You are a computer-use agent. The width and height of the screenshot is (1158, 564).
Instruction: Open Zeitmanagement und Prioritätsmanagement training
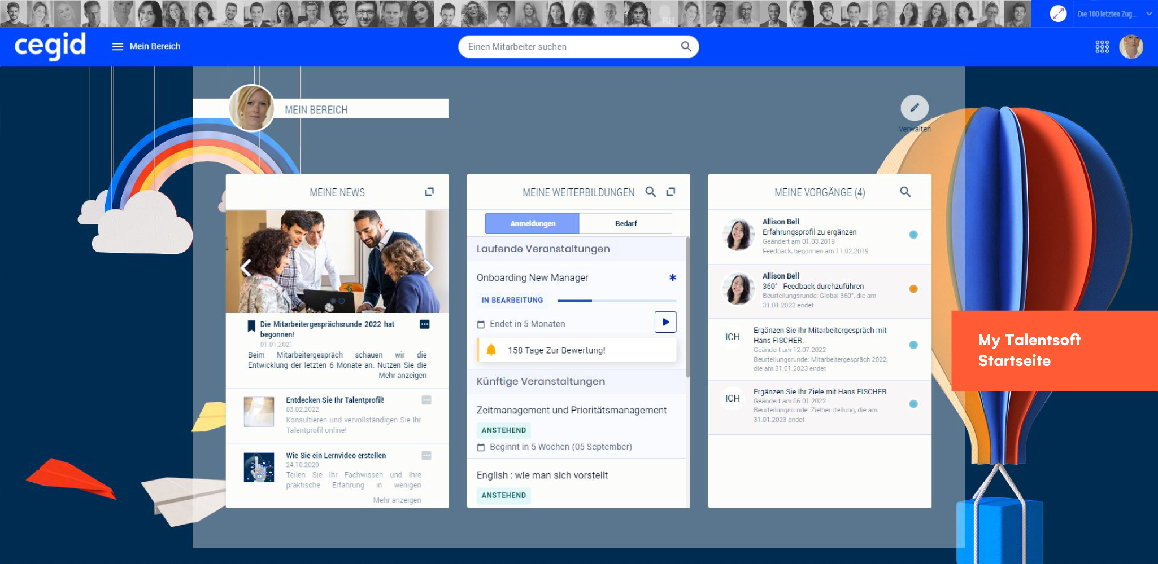click(x=572, y=410)
